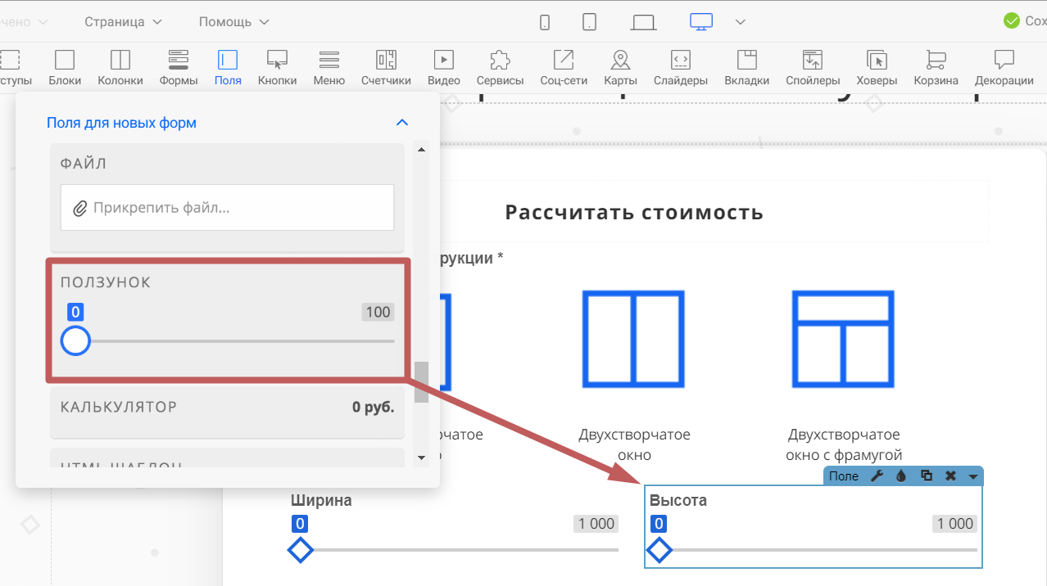1047x586 pixels.
Task: Collapse the 'Поля для новых форм' section
Action: [401, 123]
